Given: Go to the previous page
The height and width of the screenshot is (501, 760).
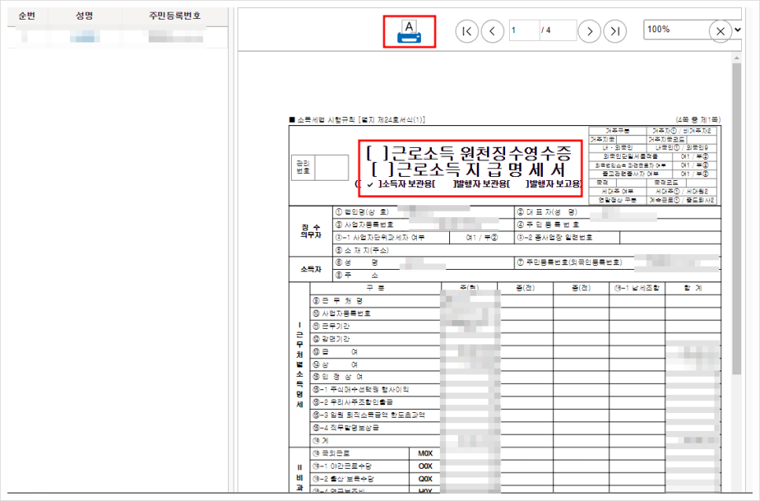Looking at the screenshot, I should click(493, 31).
